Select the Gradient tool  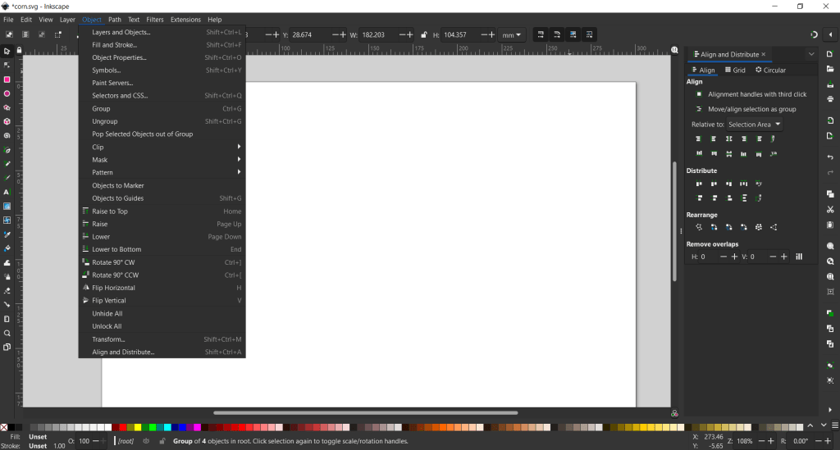[x=7, y=206]
